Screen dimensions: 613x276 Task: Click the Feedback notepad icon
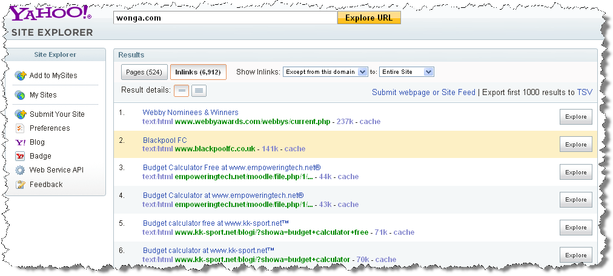21,185
